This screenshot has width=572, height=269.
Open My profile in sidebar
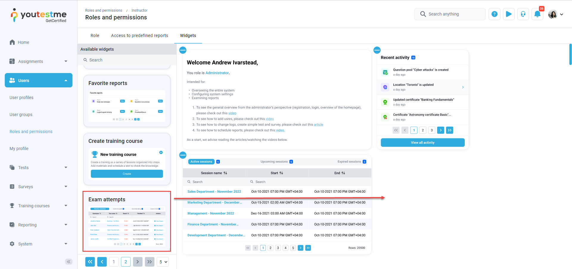(x=19, y=149)
